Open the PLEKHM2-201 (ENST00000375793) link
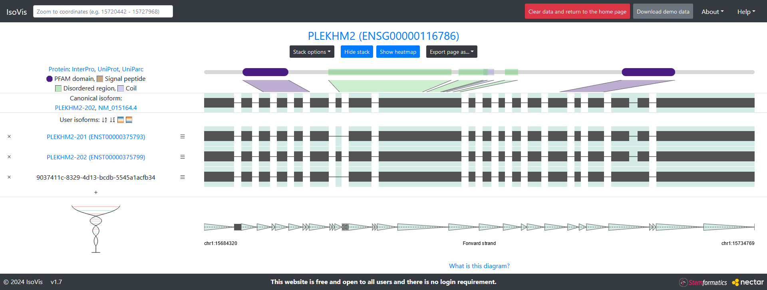 pyautogui.click(x=96, y=137)
